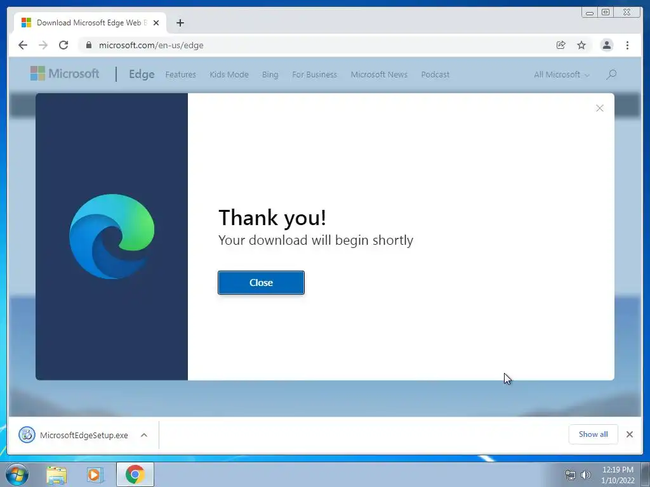Screen dimensions: 650x487
Task: Open the Kids Mode menu item
Action: 229,75
